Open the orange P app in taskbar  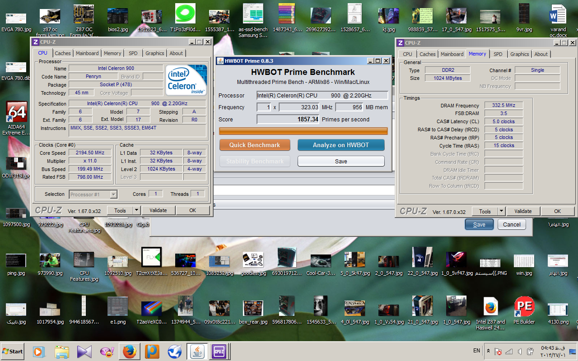[152, 352]
